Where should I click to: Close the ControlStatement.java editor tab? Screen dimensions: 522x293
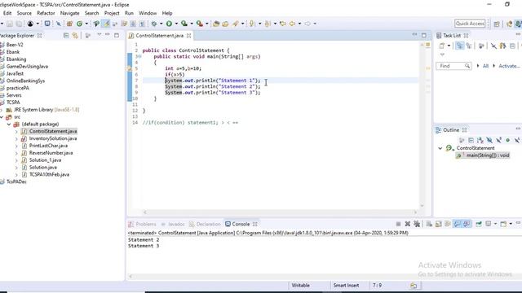188,36
